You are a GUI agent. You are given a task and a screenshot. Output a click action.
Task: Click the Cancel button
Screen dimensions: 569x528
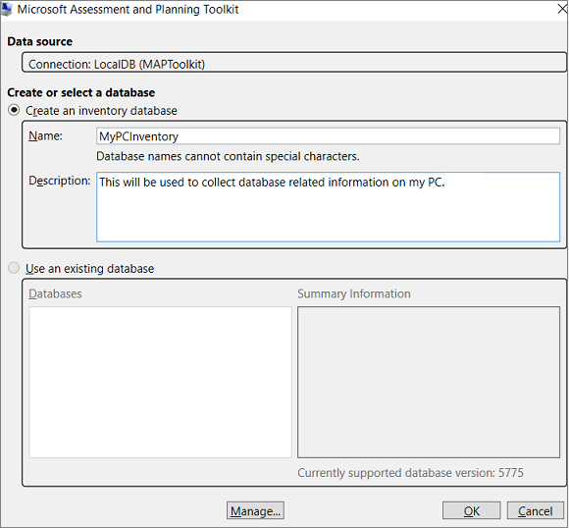click(x=536, y=510)
